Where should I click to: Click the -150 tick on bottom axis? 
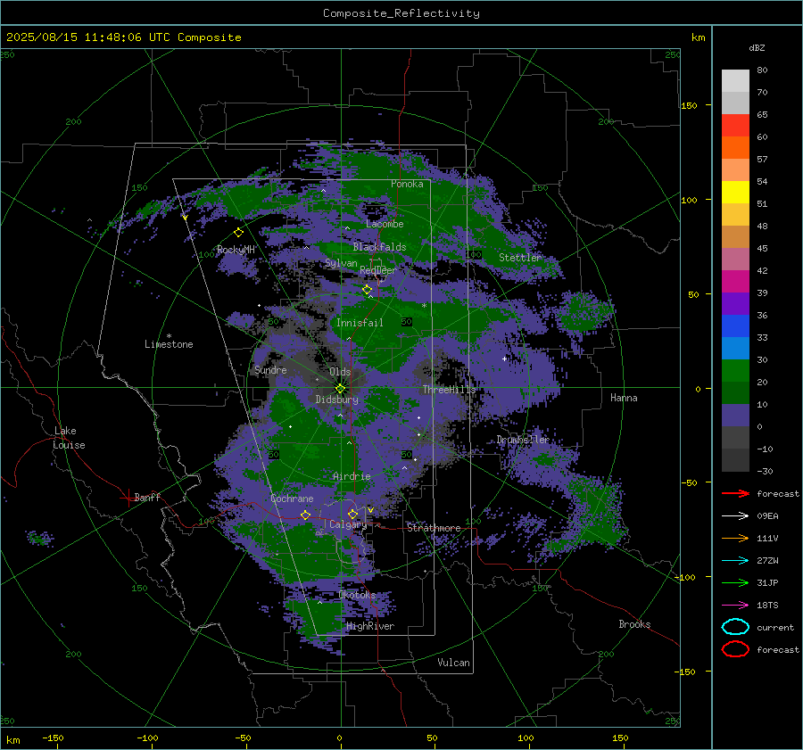pyautogui.click(x=53, y=738)
